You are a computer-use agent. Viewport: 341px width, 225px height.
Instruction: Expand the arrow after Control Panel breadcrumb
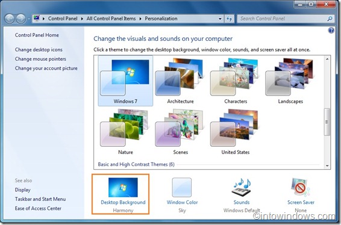[x=82, y=19]
